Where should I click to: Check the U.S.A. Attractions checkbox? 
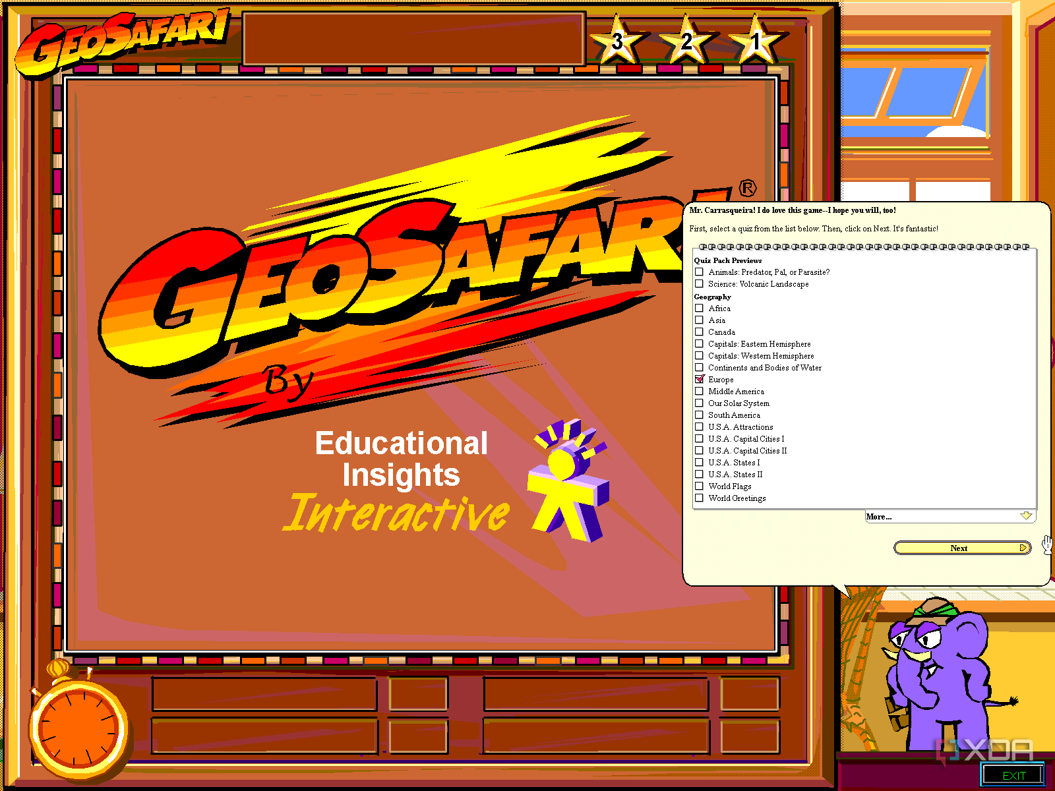(699, 426)
